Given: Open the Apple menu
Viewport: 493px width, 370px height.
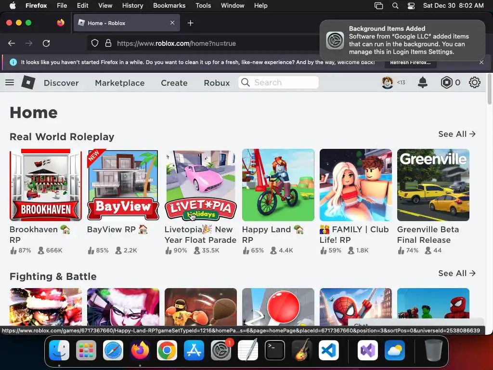Looking at the screenshot, I should tap(13, 6).
